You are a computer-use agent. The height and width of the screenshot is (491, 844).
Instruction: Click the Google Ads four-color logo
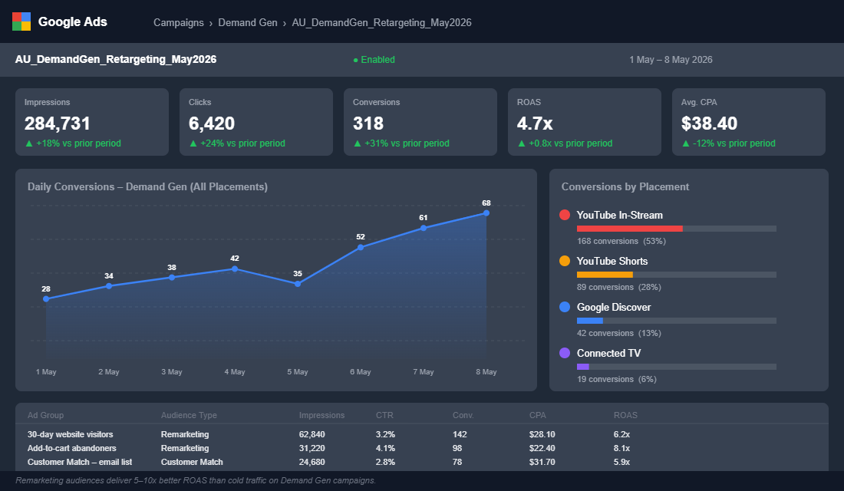click(21, 21)
